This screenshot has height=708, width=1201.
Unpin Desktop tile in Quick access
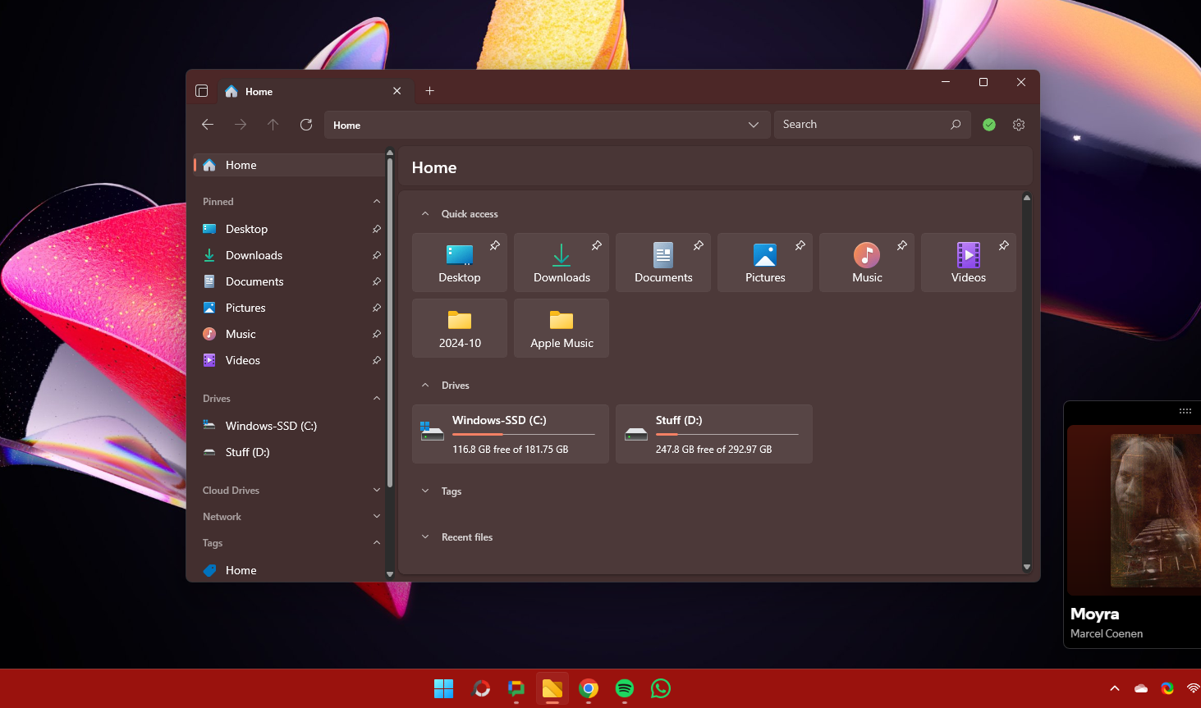[495, 245]
